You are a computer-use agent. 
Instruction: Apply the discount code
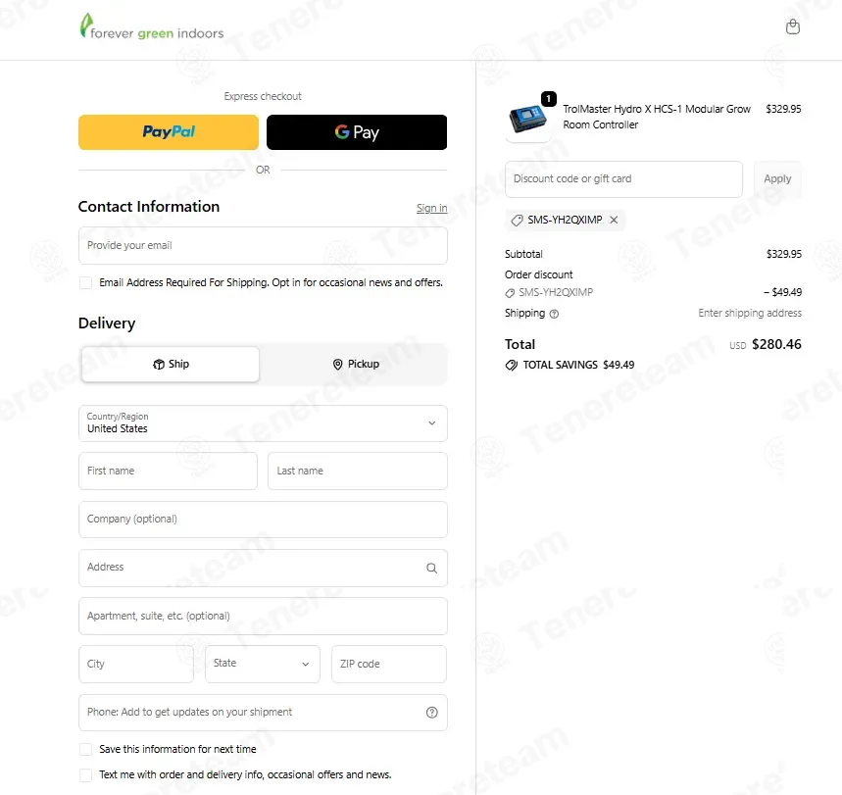coord(777,178)
